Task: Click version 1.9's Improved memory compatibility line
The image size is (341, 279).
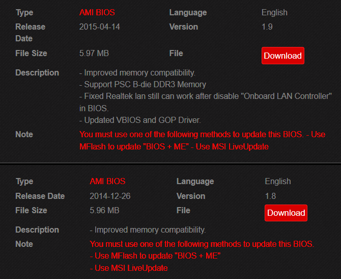Action: point(137,72)
